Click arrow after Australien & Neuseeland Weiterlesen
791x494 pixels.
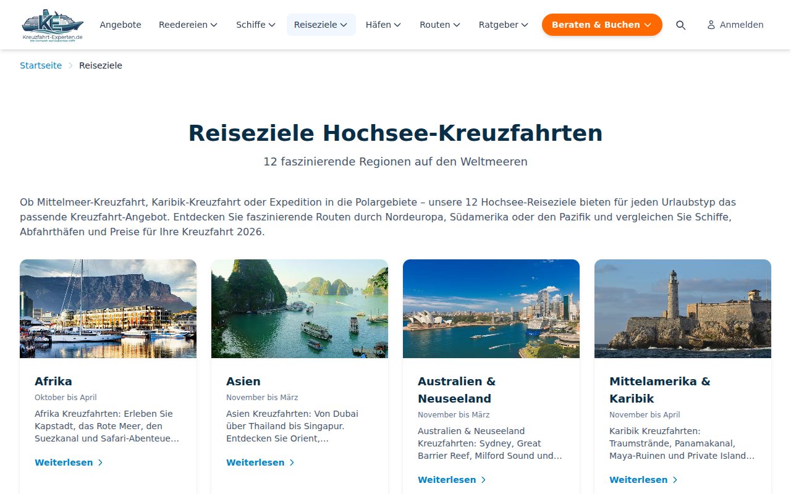point(483,480)
